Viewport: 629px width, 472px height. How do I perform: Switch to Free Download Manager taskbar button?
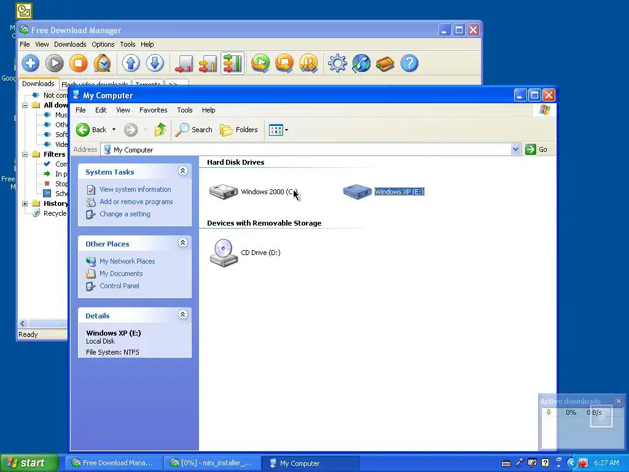[x=114, y=463]
